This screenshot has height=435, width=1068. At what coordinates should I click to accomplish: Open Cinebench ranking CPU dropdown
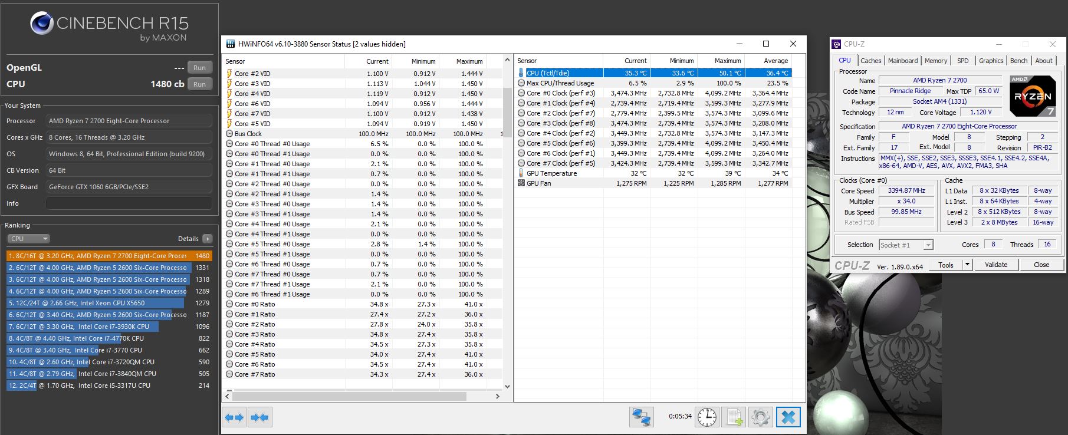(29, 239)
